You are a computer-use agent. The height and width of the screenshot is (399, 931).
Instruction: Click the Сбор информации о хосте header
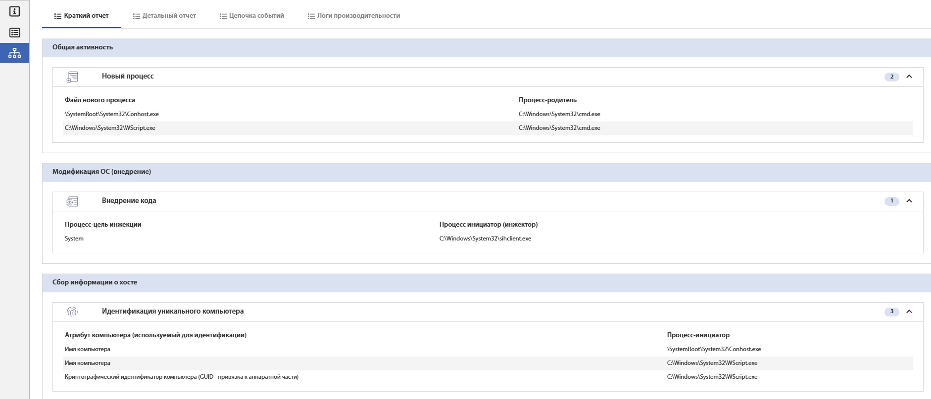coord(95,282)
